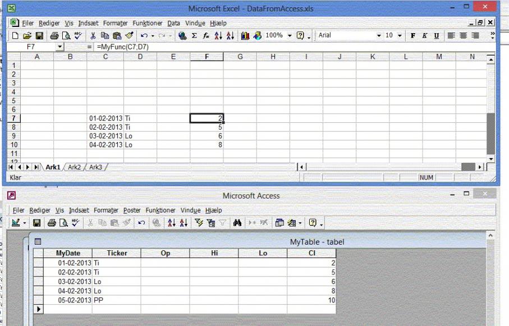Launch the Chart Wizard in Excel

[245, 36]
